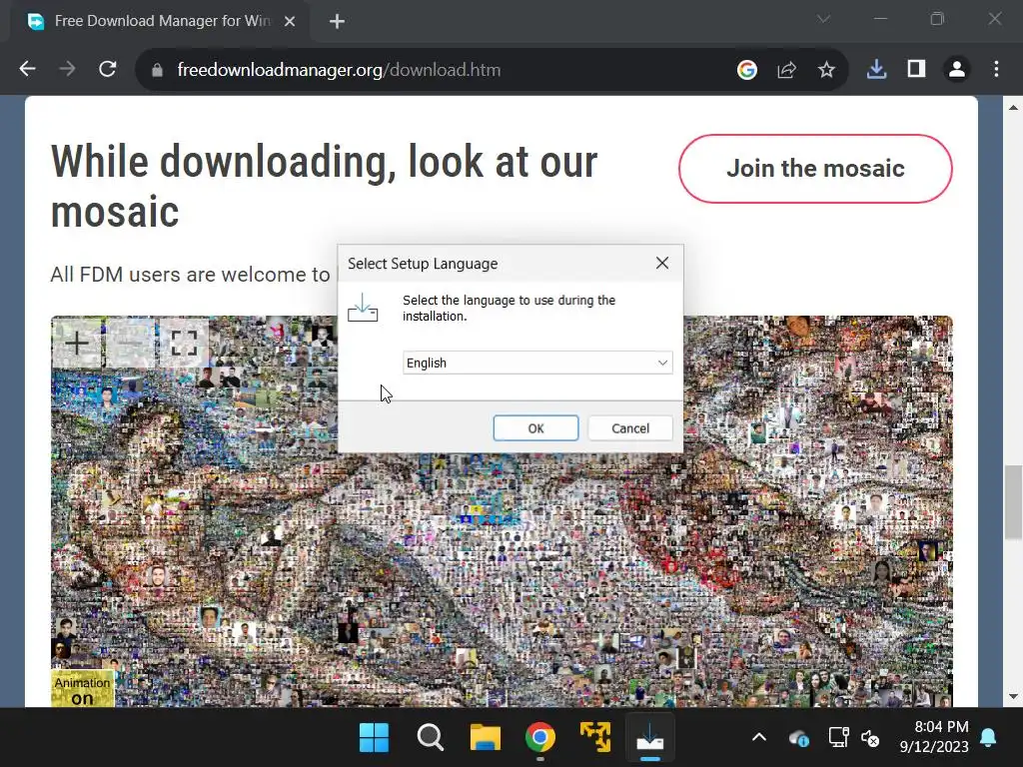Viewport: 1023px width, 767px height.
Task: Open OneDrive cloud tray icon
Action: pyautogui.click(x=799, y=738)
